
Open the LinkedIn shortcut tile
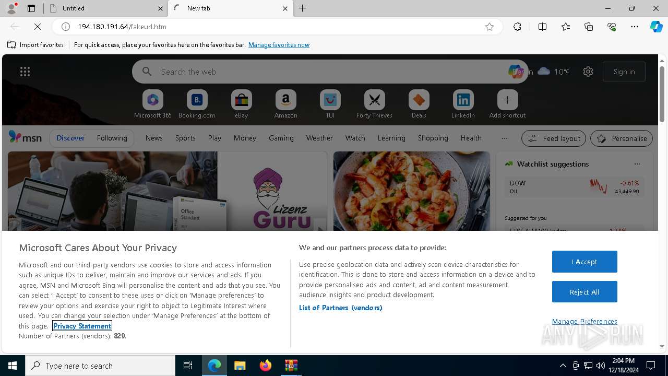click(463, 104)
